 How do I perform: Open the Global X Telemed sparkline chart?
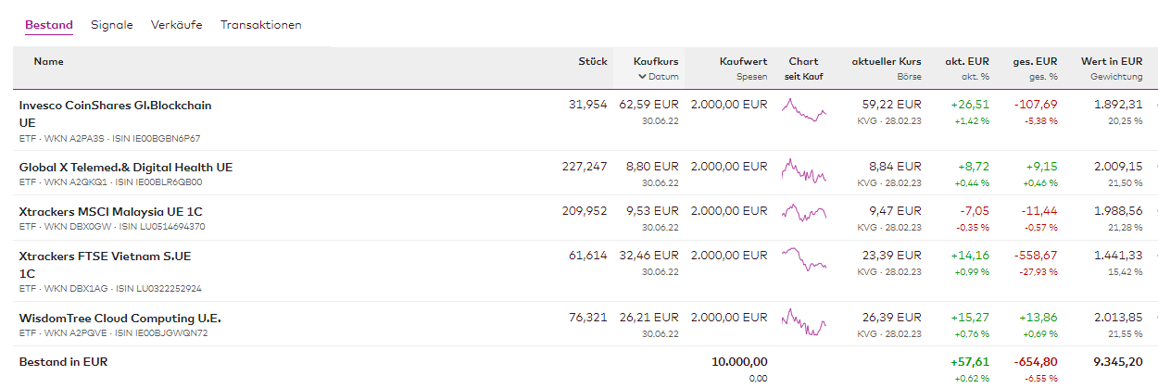click(x=803, y=172)
